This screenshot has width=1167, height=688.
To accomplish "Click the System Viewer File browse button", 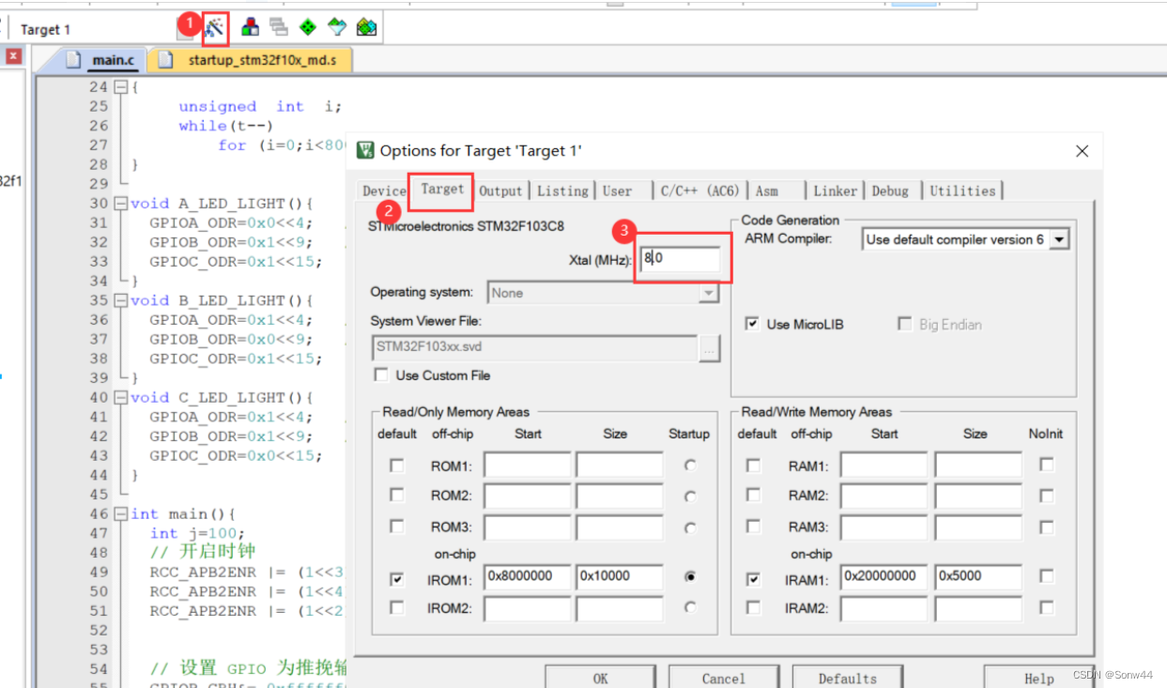I will [x=711, y=347].
